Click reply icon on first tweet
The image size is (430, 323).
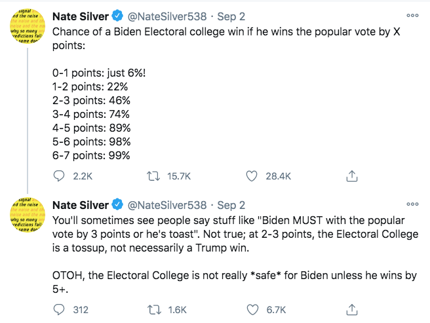pyautogui.click(x=59, y=176)
